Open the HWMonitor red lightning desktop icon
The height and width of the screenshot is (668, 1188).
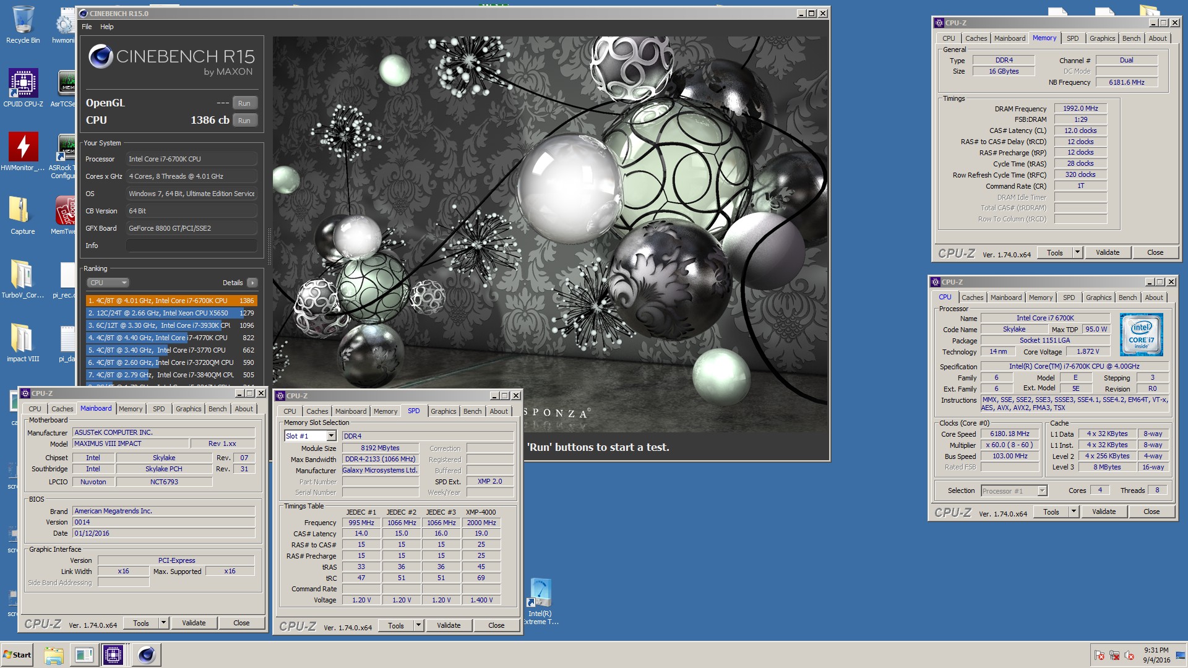[23, 152]
